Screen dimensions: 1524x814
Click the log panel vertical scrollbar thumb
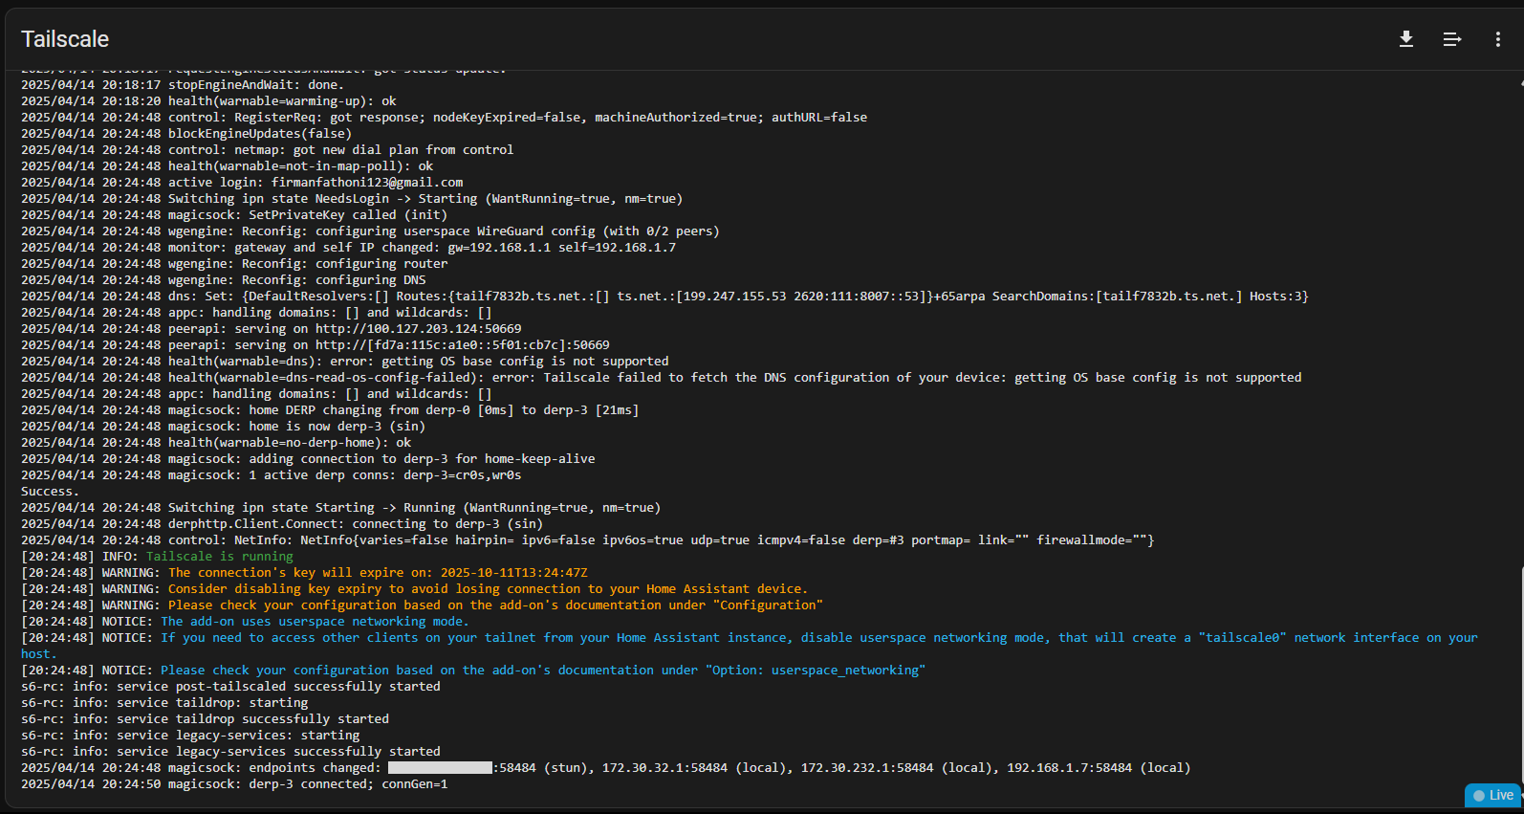(1520, 670)
